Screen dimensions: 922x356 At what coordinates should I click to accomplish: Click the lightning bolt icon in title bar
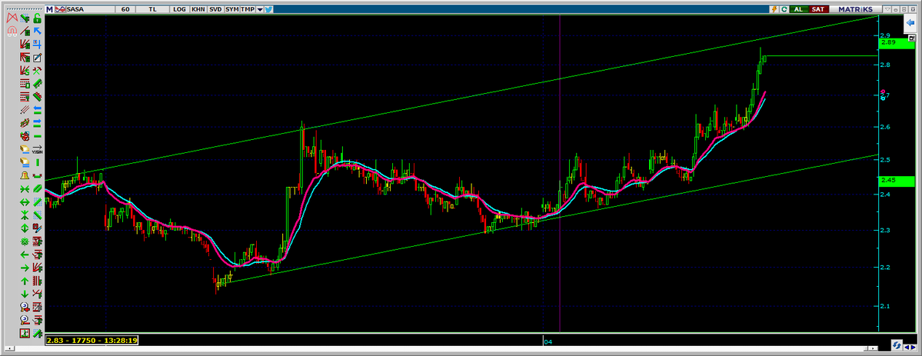pos(774,9)
